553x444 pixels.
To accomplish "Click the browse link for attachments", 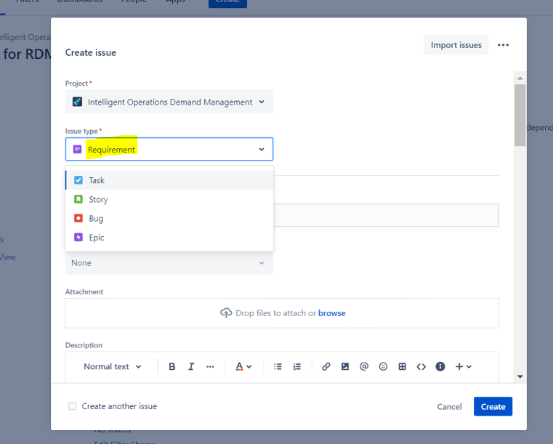I will 331,313.
